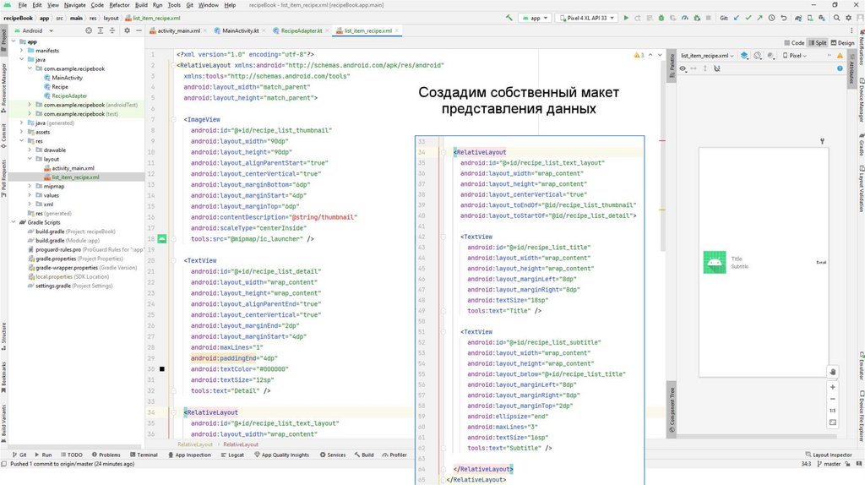The image size is (865, 485).
Task: Activate the pan hand tool in preview
Action: [833, 371]
